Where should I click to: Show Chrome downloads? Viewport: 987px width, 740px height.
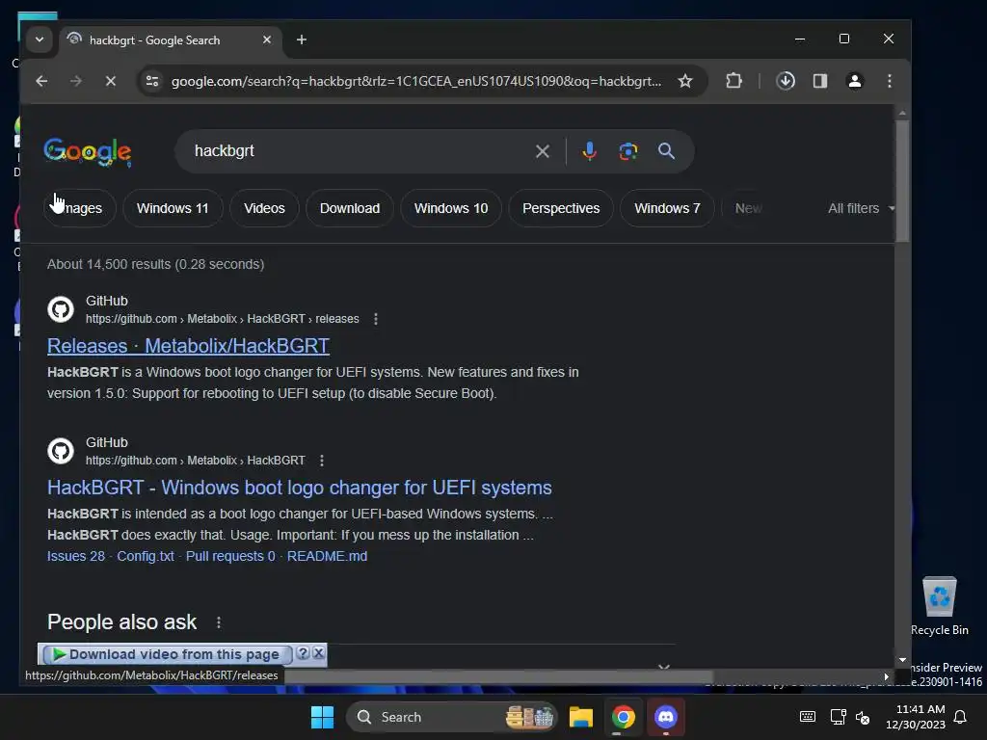(x=786, y=81)
